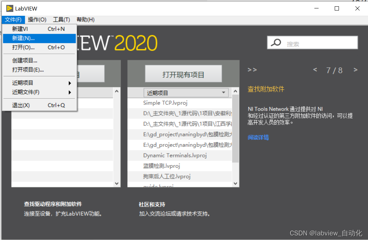Image resolution: width=368 pixels, height=240 pixels.
Task: Click 社区和支持 link
Action: (x=152, y=204)
